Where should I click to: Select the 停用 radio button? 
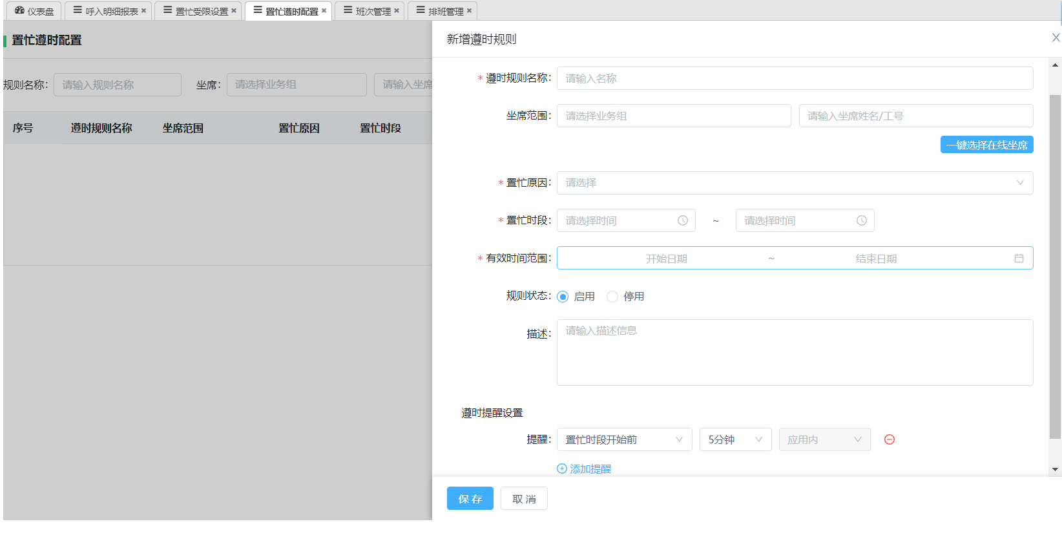pos(612,297)
